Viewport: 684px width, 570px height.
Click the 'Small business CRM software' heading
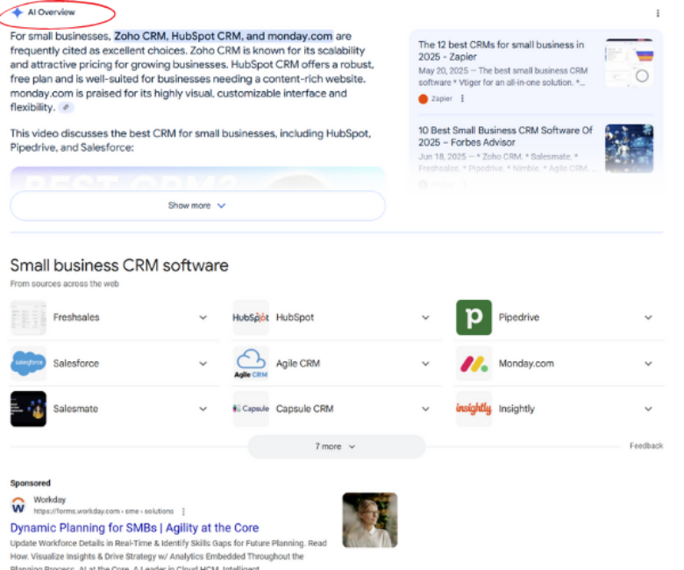click(119, 266)
